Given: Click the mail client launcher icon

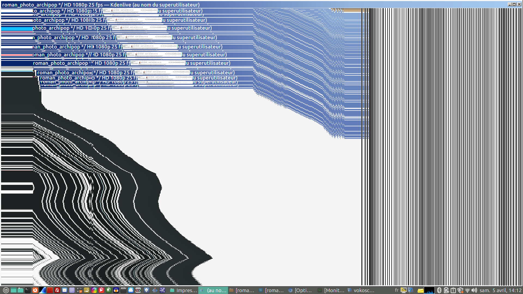Looking at the screenshot, I should pos(65,290).
